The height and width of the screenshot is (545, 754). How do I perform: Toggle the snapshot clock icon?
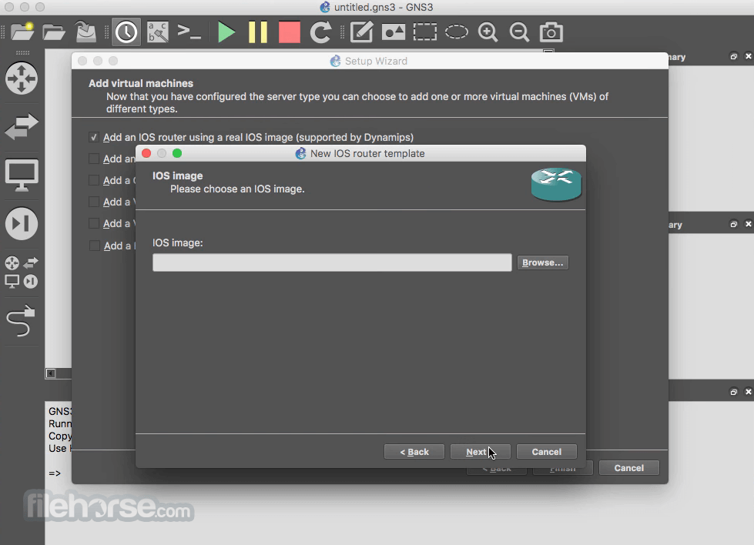[126, 32]
